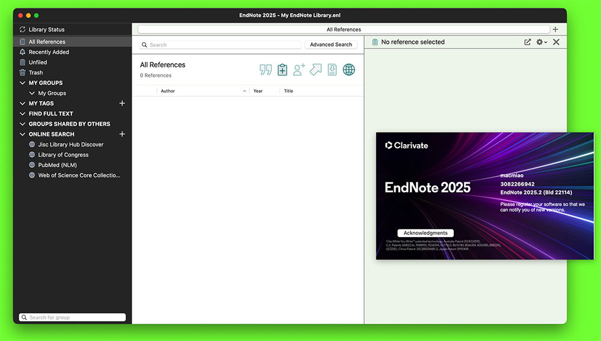Screen dimensions: 601x341
Task: Collapse the My Groups subgroup chevron
Action: 32,93
